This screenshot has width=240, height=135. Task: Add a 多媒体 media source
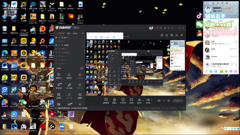(x=131, y=101)
